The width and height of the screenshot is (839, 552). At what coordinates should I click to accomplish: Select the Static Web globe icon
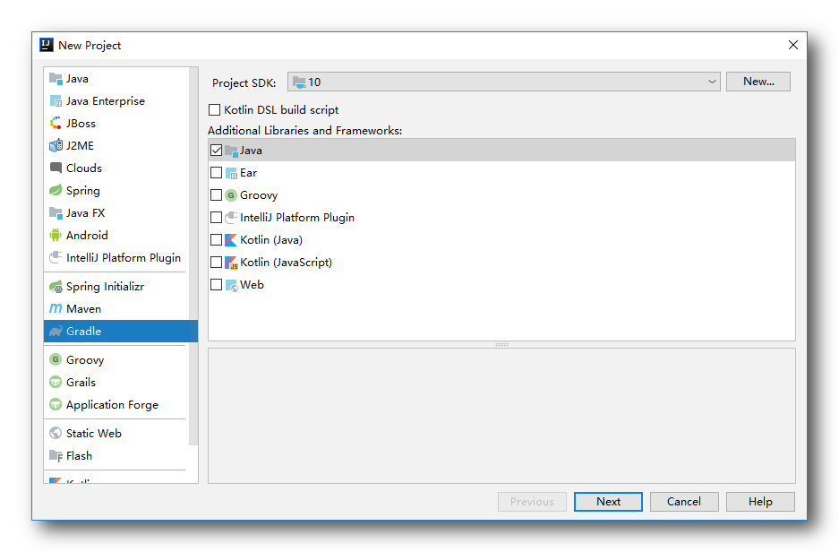tap(56, 433)
